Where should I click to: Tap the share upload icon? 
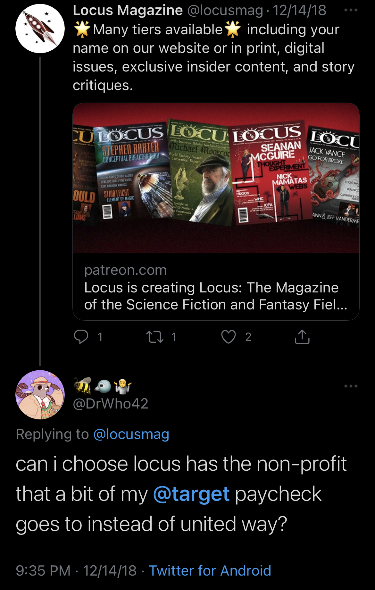click(302, 336)
